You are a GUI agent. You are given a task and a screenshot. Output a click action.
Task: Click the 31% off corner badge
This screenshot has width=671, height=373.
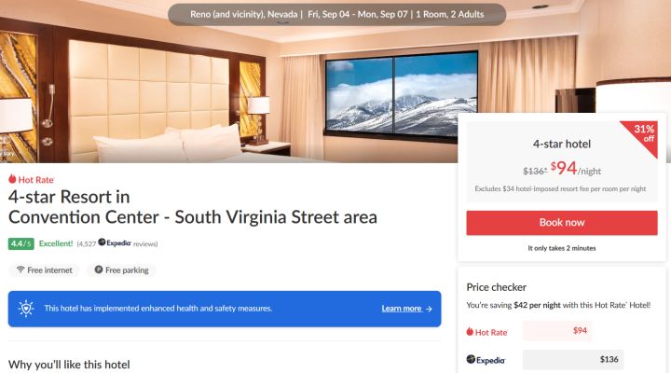[x=643, y=134]
